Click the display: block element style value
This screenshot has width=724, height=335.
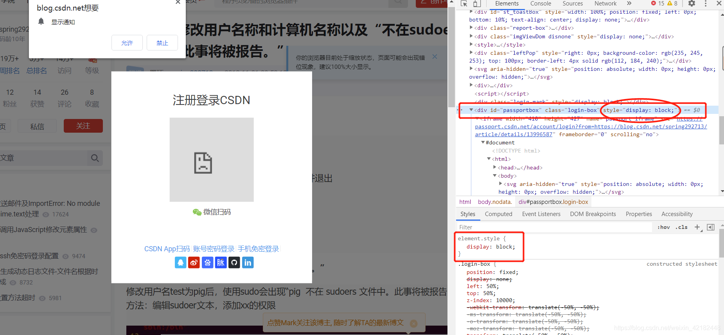(505, 247)
